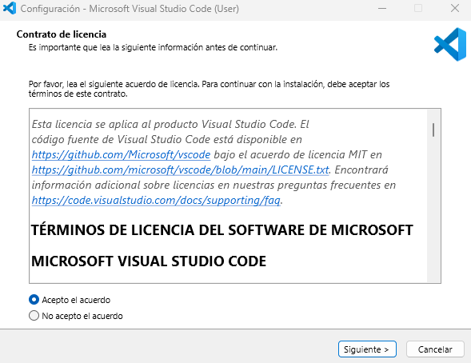Click the VS Code icon in title bar
471x363 pixels.
[x=10, y=8]
